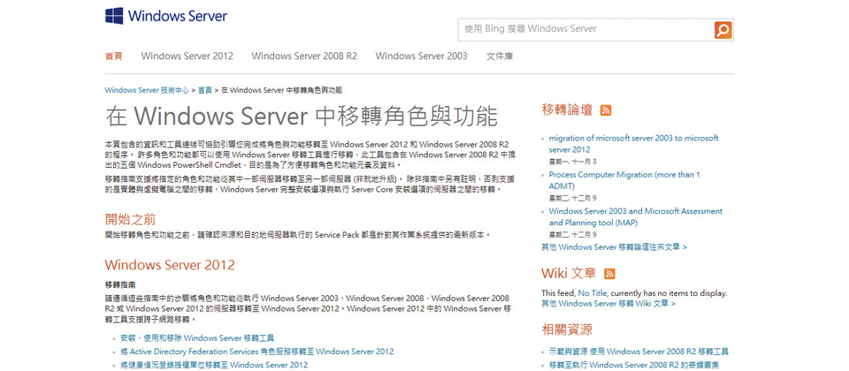This screenshot has height=371, width=849.
Task: Click the date text 星期一, 十一月 3
Action: point(572,162)
